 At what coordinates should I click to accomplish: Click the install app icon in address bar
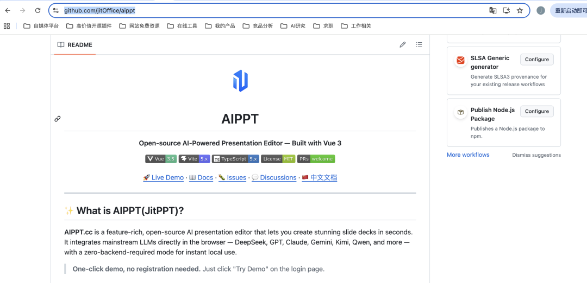click(506, 10)
